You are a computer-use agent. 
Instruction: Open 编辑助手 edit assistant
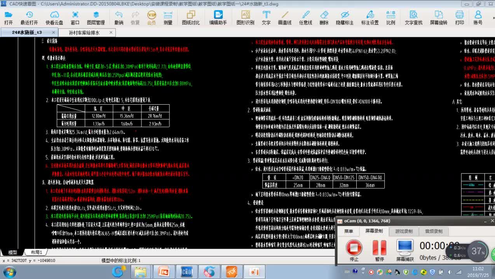(218, 18)
